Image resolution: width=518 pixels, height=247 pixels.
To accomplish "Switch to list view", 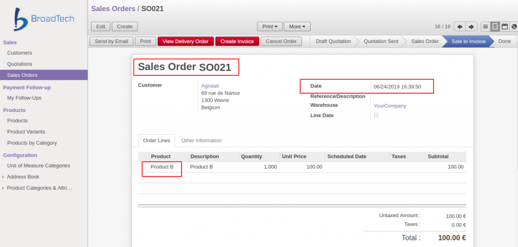I will [x=485, y=26].
